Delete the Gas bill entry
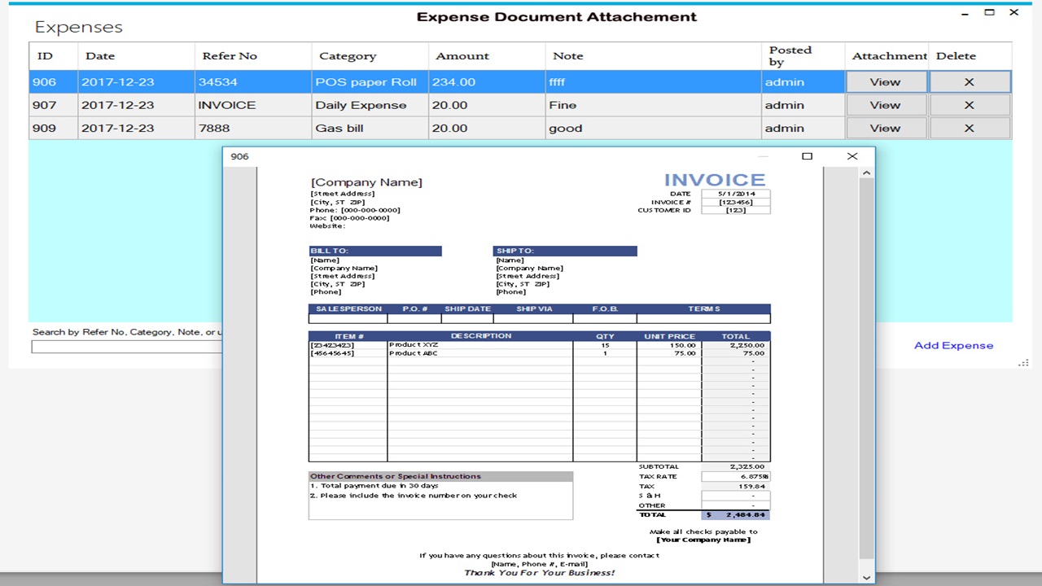Image resolution: width=1042 pixels, height=586 pixels. [x=969, y=128]
